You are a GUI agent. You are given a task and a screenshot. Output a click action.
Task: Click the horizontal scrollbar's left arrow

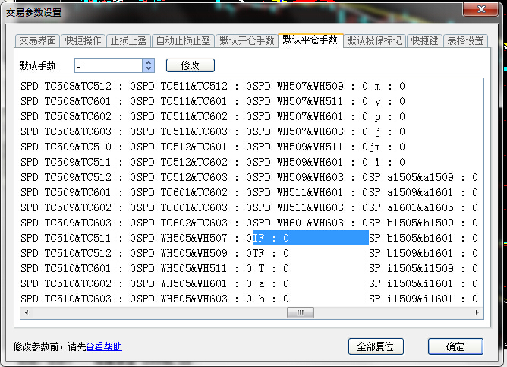(x=25, y=312)
